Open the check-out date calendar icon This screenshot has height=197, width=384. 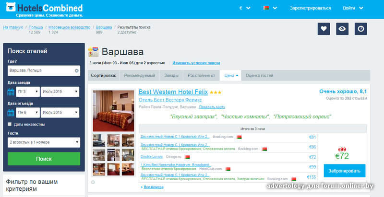coord(11,113)
